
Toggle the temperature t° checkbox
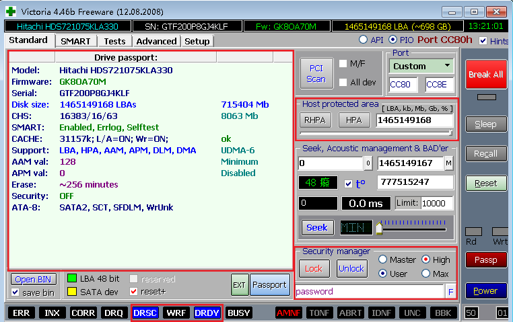point(349,184)
